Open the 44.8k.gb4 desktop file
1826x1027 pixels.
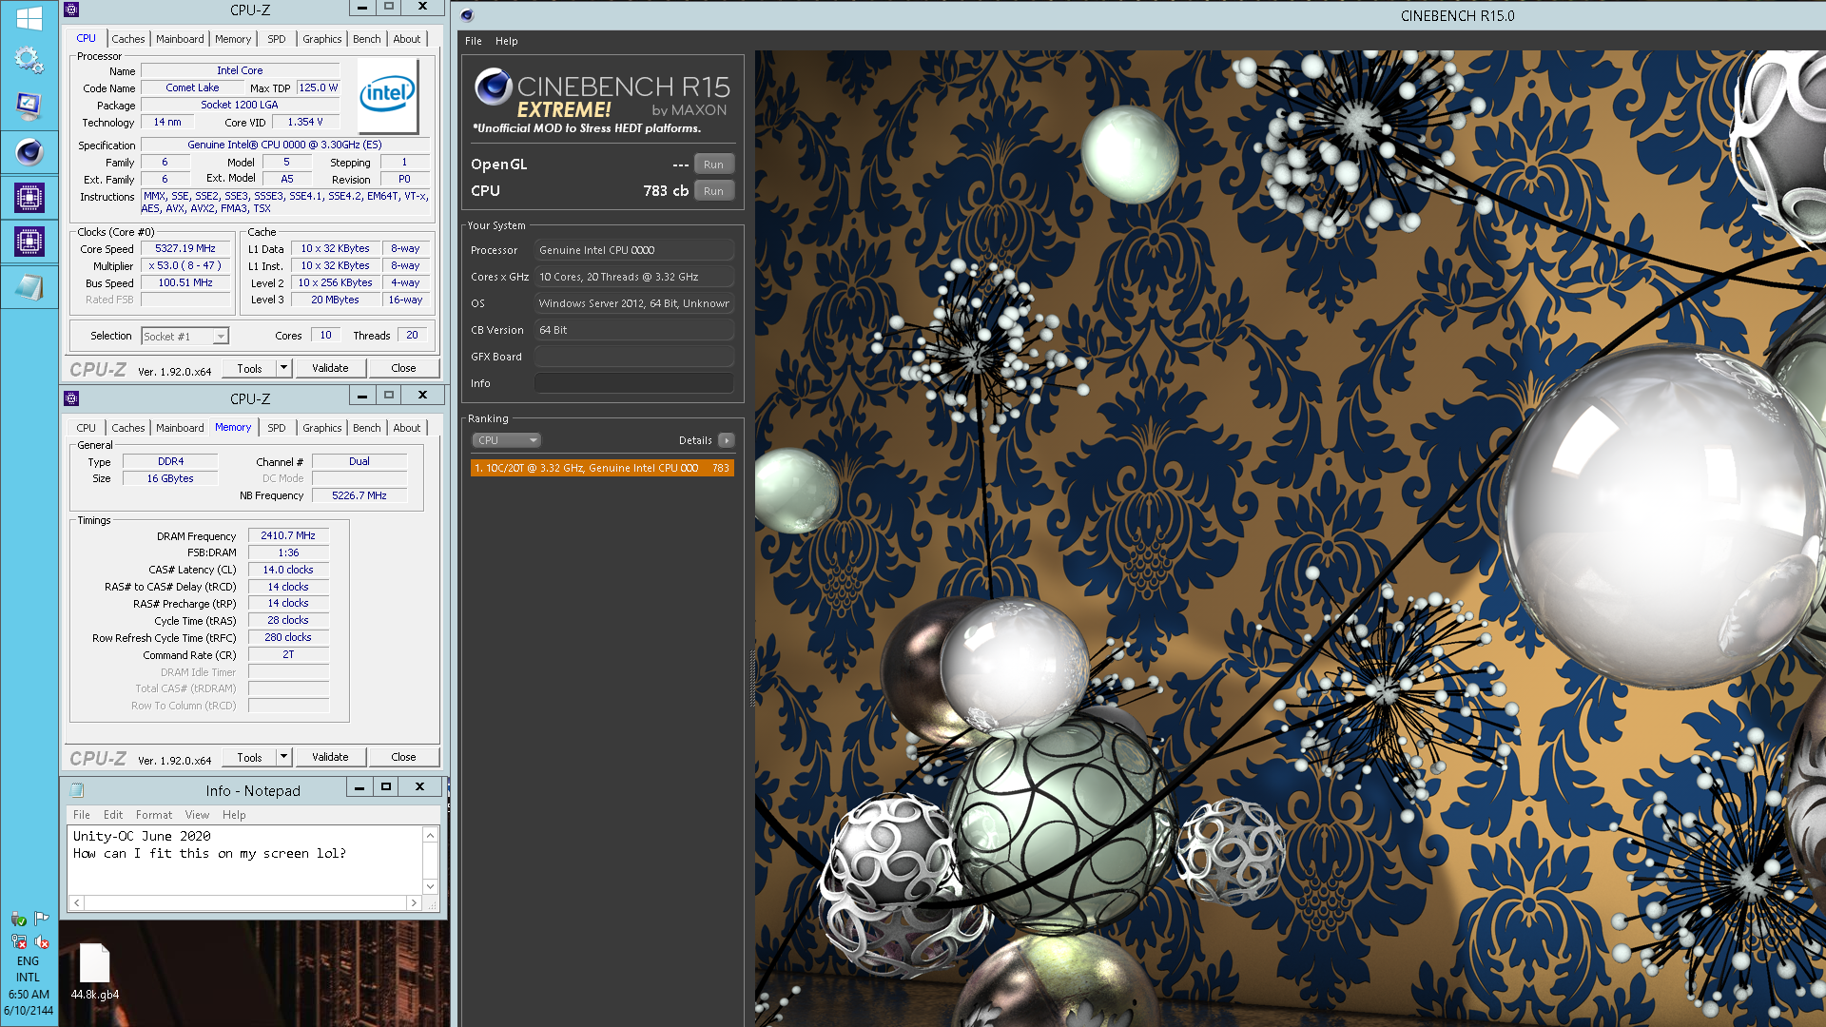(x=94, y=972)
